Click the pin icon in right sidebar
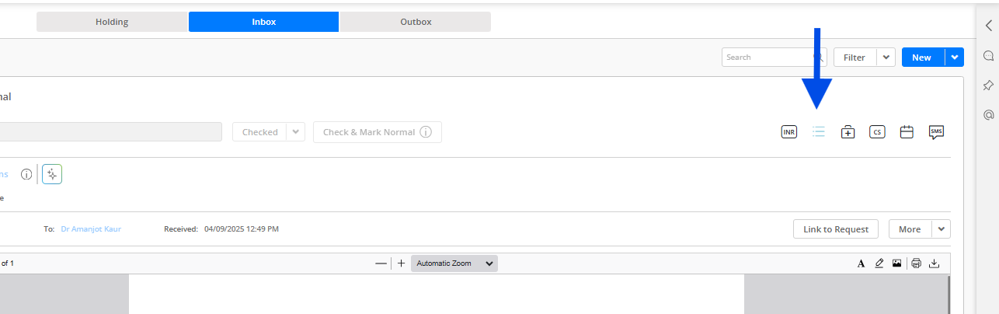999x314 pixels. [x=988, y=85]
